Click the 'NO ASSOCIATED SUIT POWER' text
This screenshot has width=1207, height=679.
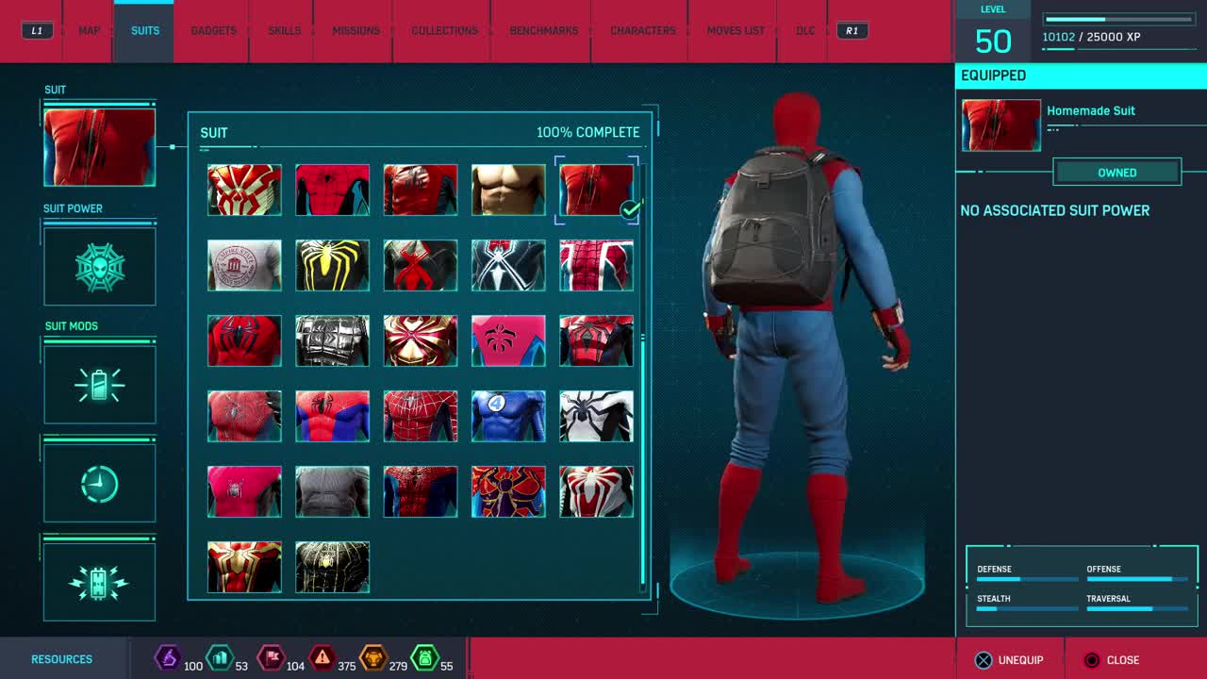click(1054, 210)
